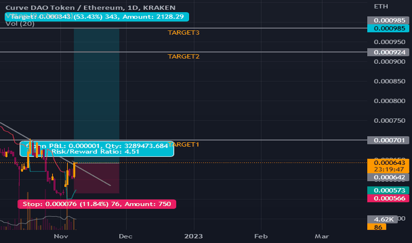Click the 0.000750 price axis tick
The width and height of the screenshot is (412, 243).
[x=389, y=121]
